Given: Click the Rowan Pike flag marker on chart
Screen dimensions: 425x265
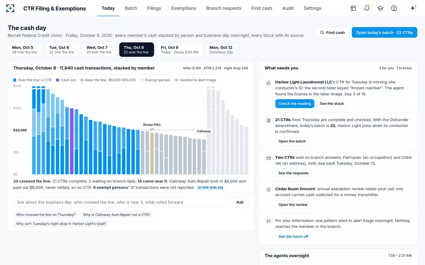Looking at the screenshot, I should 152,130.
